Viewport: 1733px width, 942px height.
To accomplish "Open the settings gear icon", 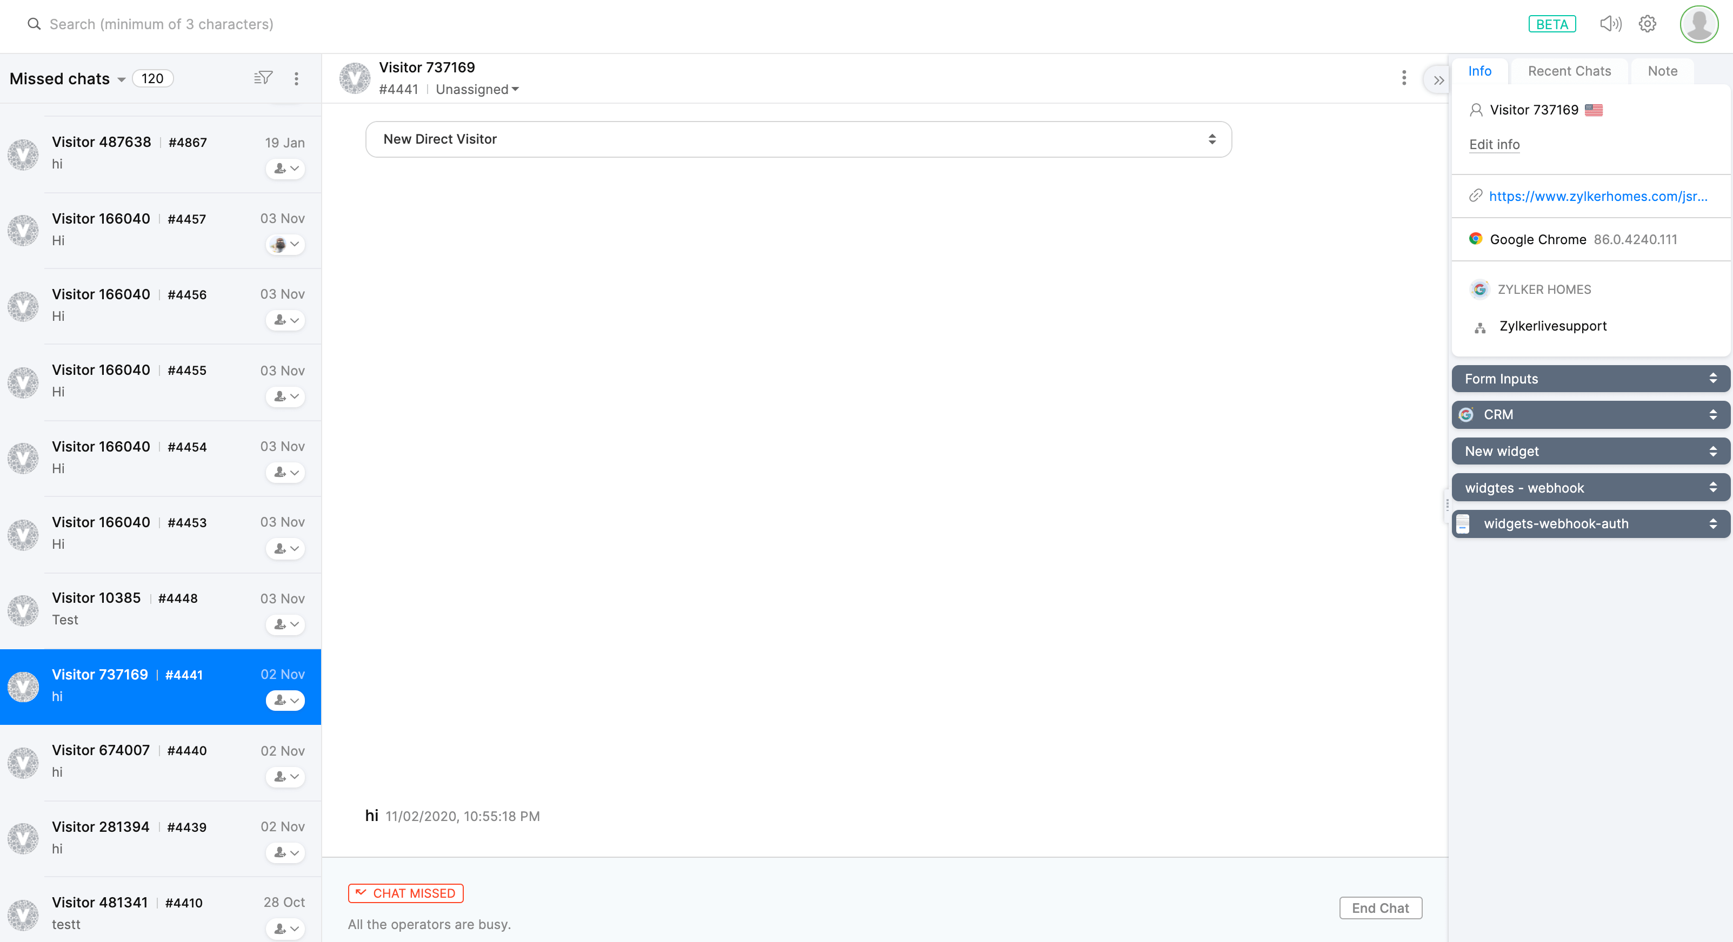I will pyautogui.click(x=1647, y=24).
